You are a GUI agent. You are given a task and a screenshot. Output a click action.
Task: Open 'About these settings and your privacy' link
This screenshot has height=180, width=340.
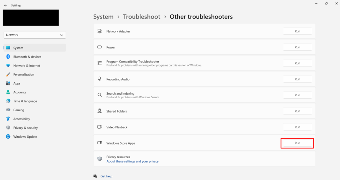coord(132,161)
